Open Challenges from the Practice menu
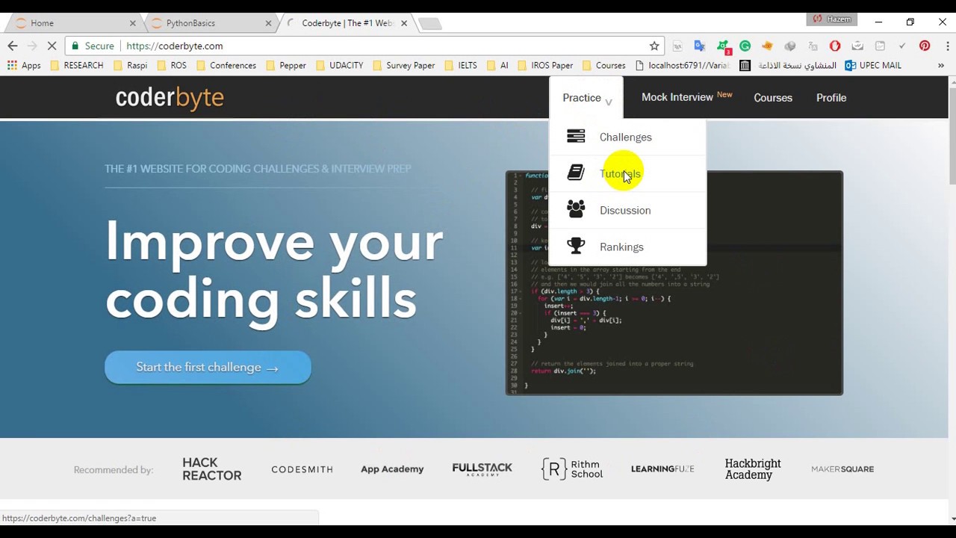This screenshot has width=956, height=538. coord(627,137)
